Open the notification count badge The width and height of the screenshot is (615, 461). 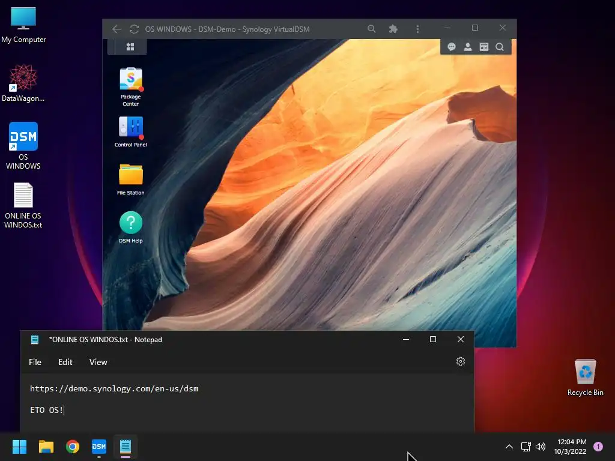point(598,446)
